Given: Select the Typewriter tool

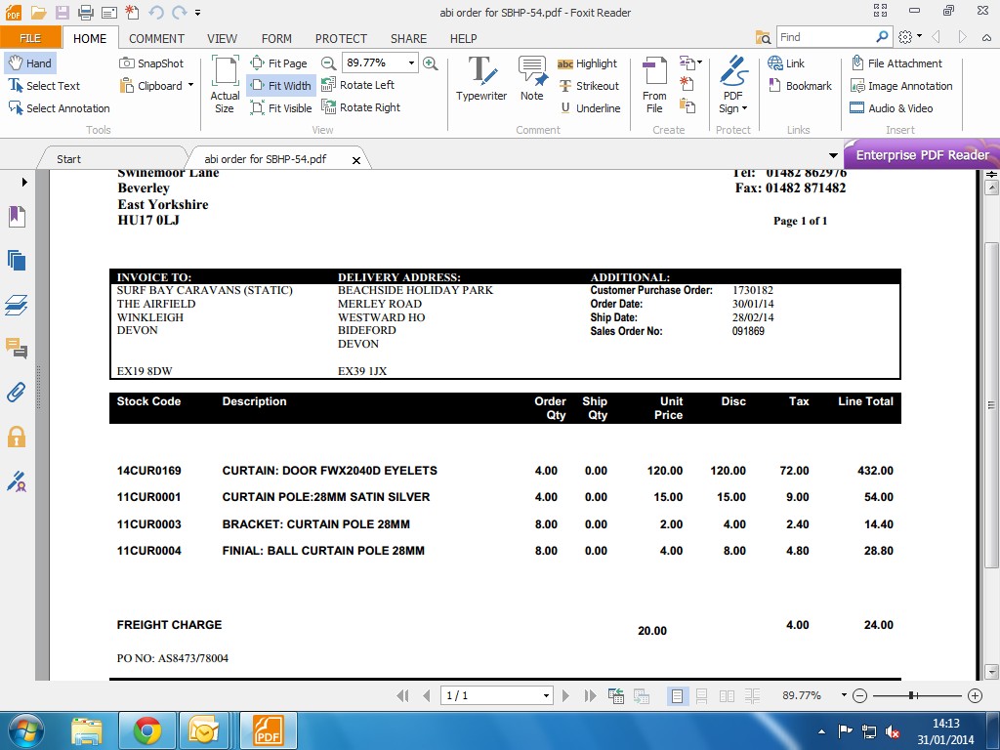Looking at the screenshot, I should click(480, 78).
